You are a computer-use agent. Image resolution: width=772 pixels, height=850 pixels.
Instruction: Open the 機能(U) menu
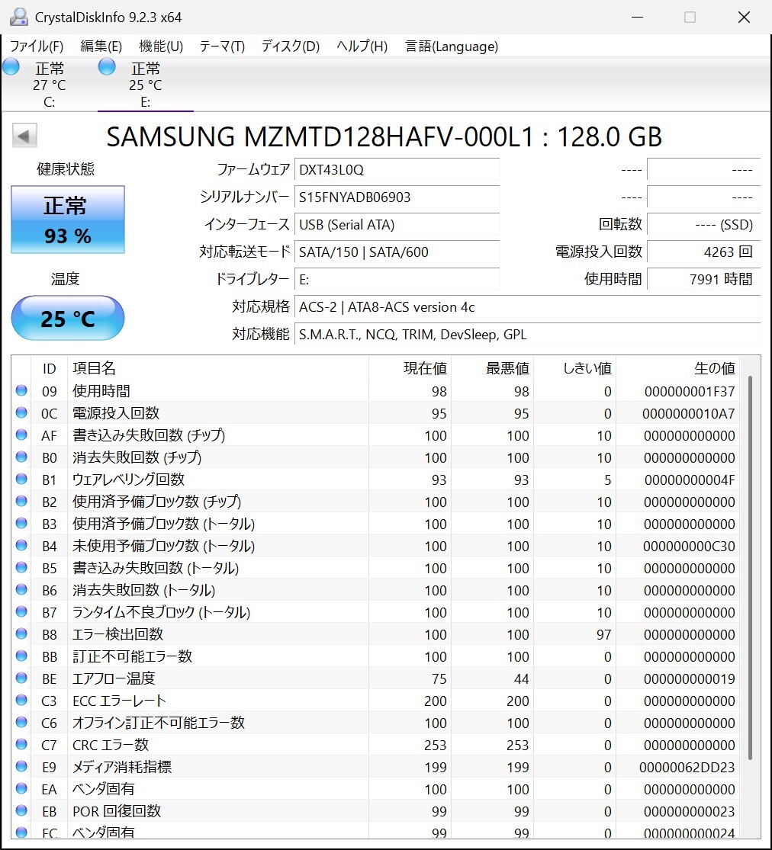click(161, 46)
